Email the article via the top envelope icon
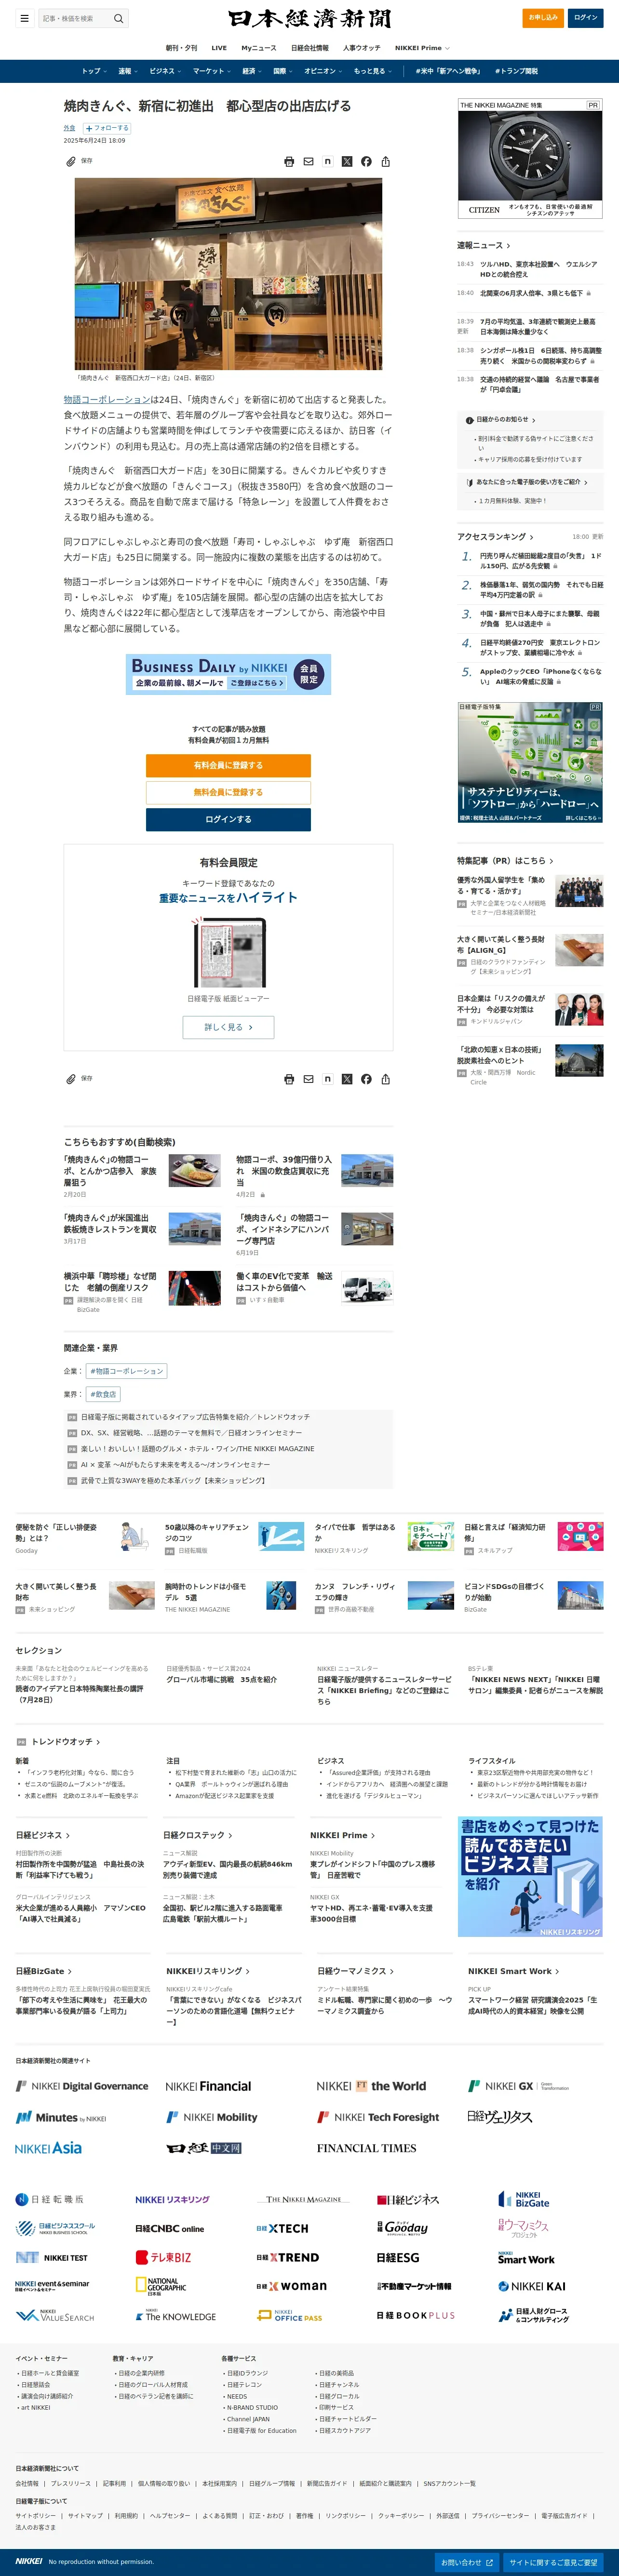 308,161
